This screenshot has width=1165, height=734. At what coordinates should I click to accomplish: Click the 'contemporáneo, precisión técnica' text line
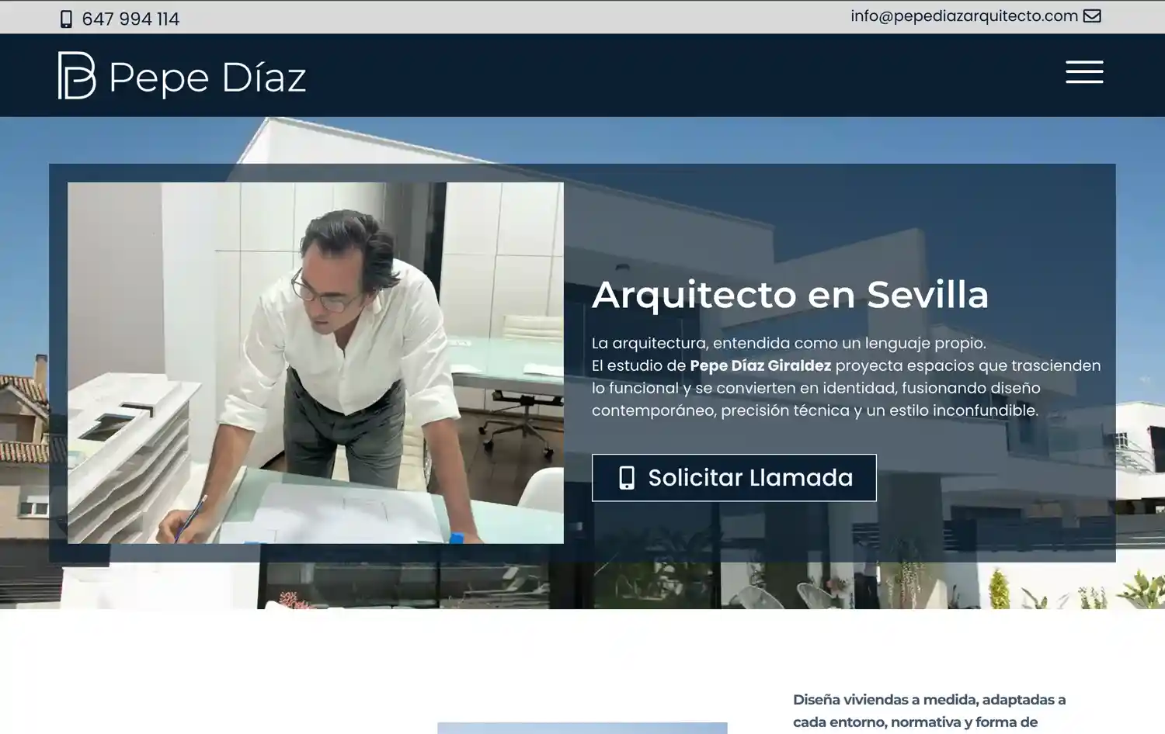click(x=814, y=410)
